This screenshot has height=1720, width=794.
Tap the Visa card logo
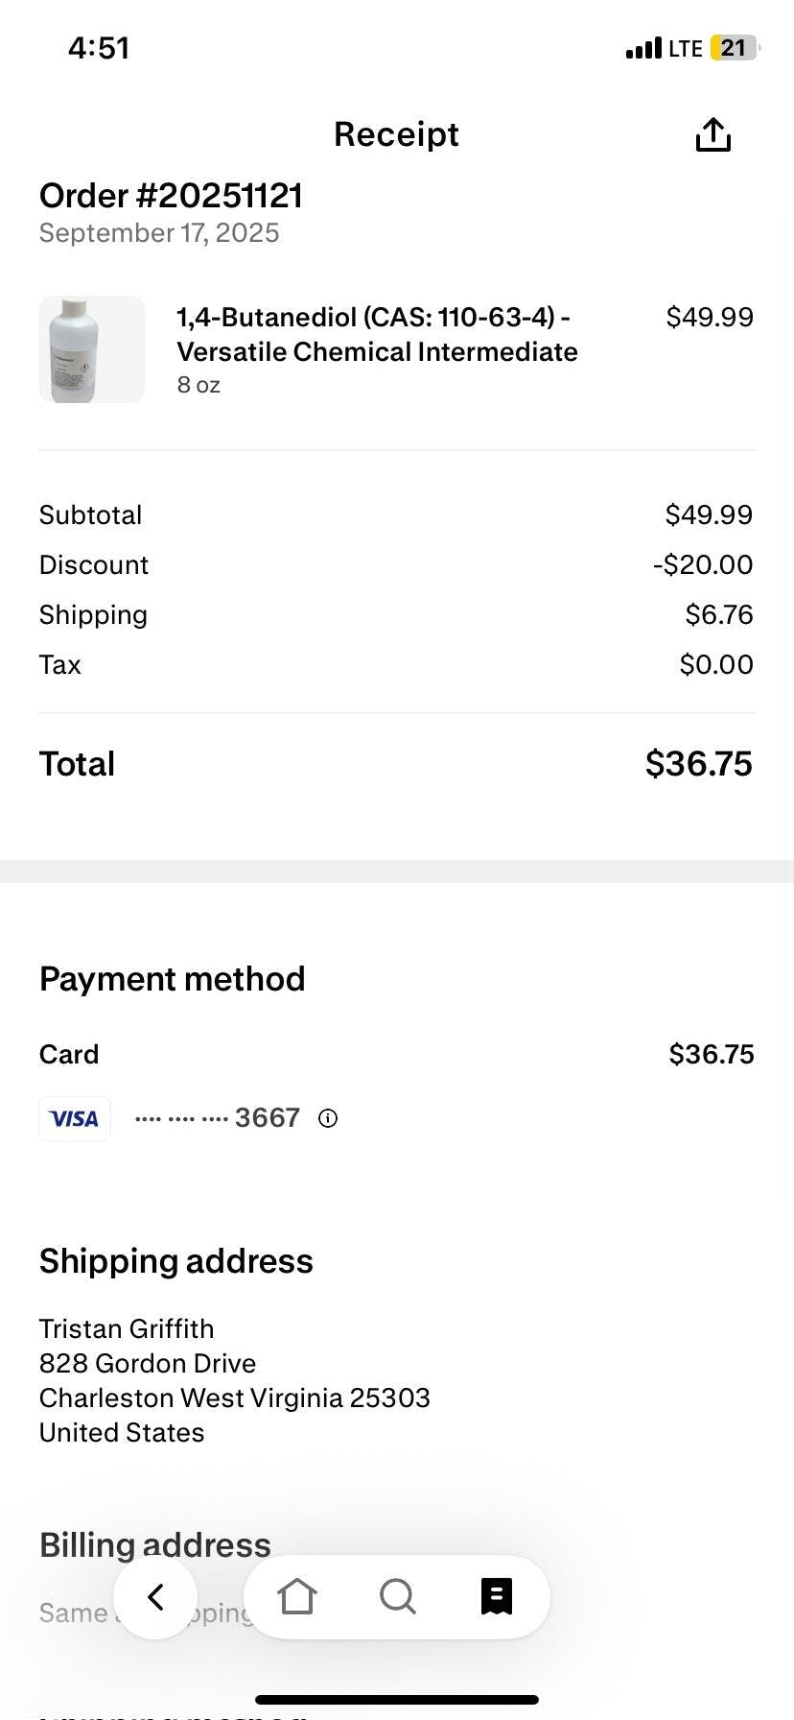point(75,1118)
